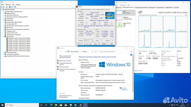Expand the Системные устройства node
191x107 pixels.
pos(3,54)
